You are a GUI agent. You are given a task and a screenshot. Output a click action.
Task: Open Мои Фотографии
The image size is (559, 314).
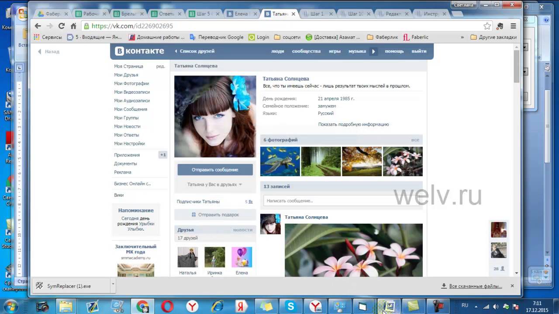coord(131,83)
